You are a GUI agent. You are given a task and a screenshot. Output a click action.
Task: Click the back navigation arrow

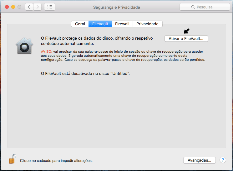[29, 7]
